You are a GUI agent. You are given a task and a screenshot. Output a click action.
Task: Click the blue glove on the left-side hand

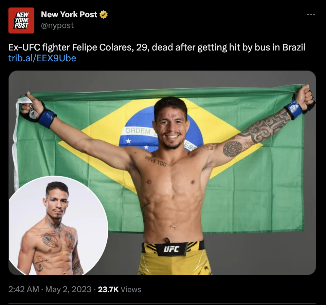[x=47, y=117]
